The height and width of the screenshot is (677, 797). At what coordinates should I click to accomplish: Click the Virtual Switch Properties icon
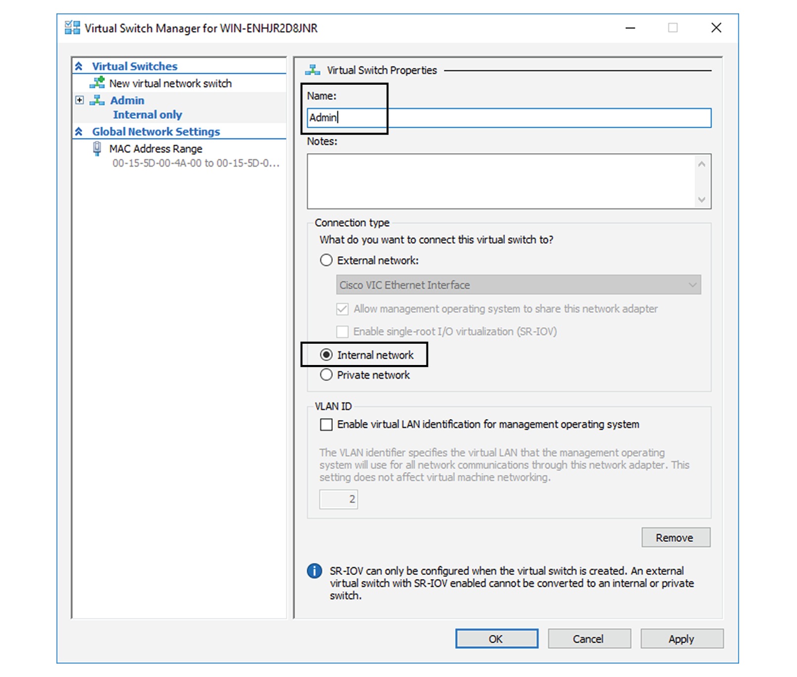coord(314,70)
